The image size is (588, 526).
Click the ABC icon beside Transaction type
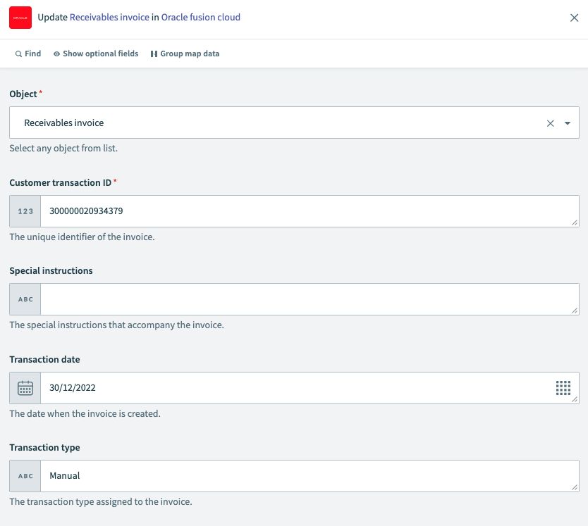25,476
